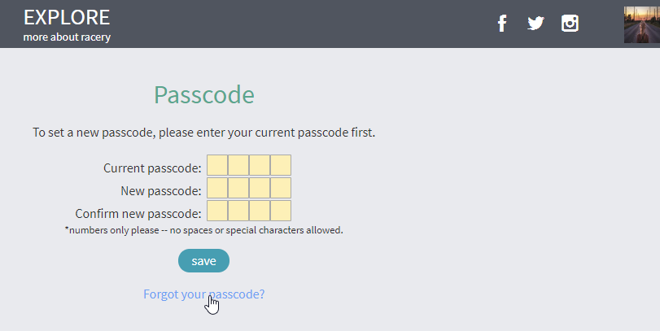The width and height of the screenshot is (660, 331).
Task: Focus fourth Confirm new passcode box
Action: tap(280, 211)
